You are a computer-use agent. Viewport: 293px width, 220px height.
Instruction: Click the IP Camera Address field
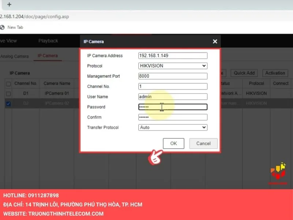[173, 56]
